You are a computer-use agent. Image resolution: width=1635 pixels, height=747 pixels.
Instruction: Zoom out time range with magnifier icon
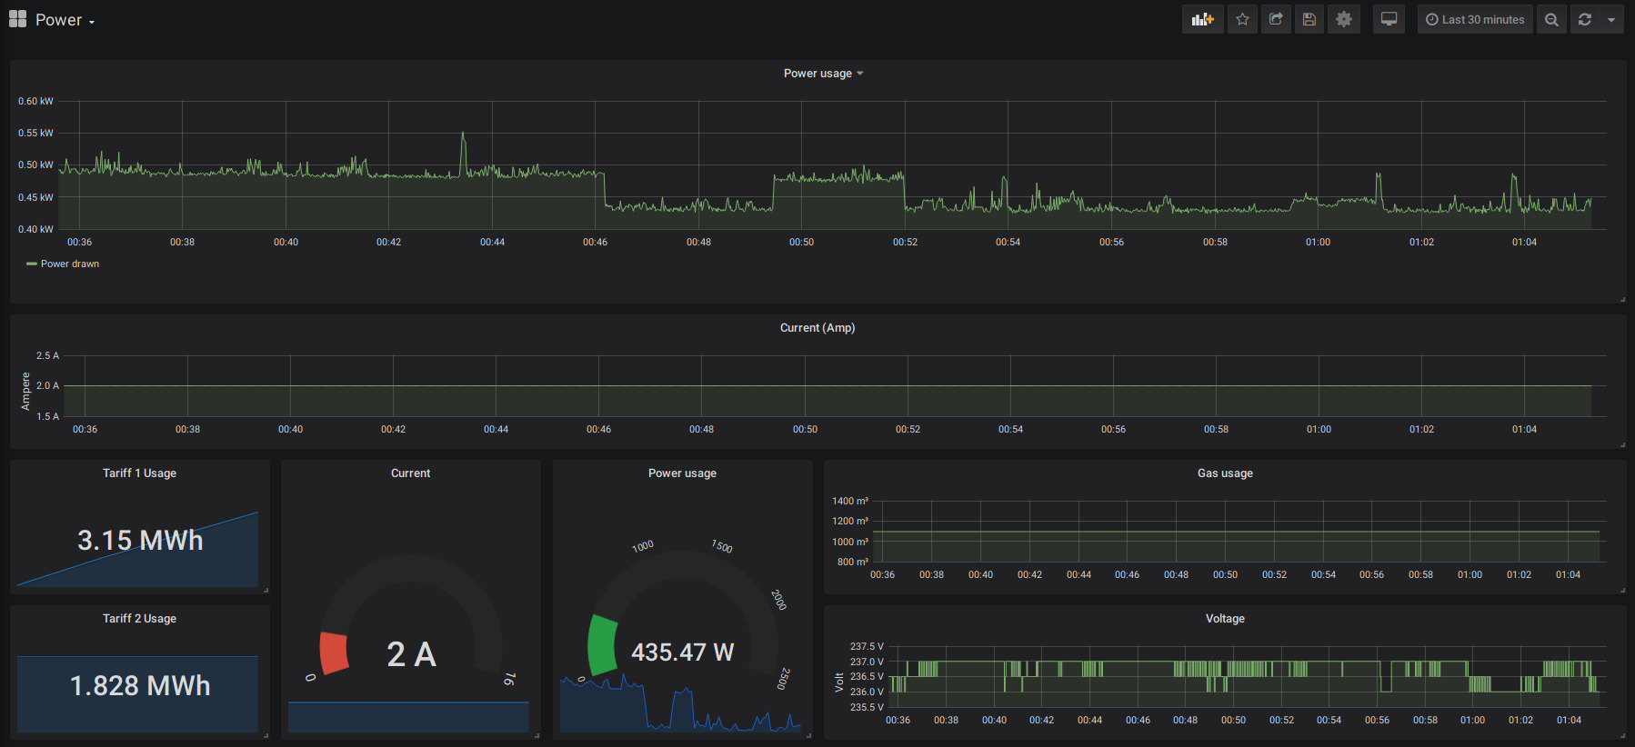tap(1551, 19)
